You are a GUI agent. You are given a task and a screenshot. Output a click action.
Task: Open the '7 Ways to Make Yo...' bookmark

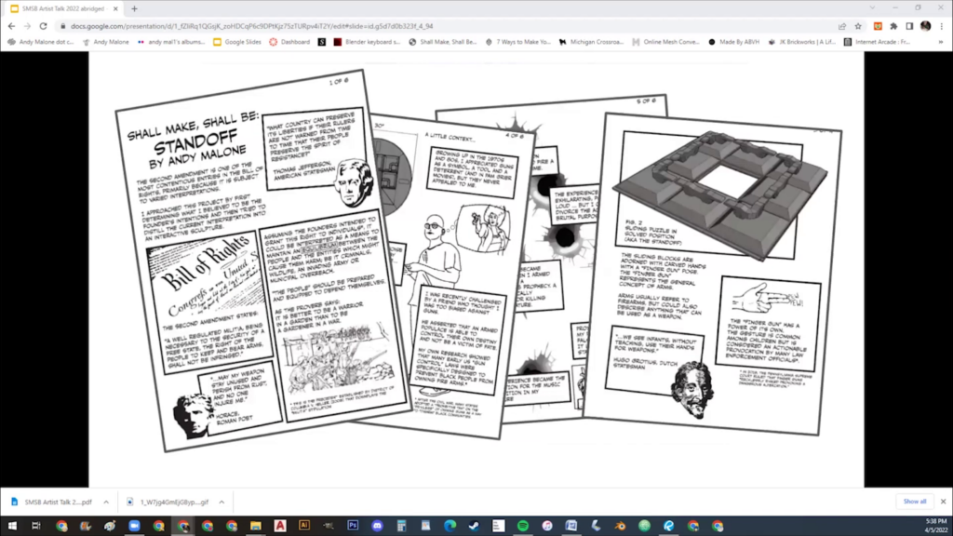pos(517,42)
